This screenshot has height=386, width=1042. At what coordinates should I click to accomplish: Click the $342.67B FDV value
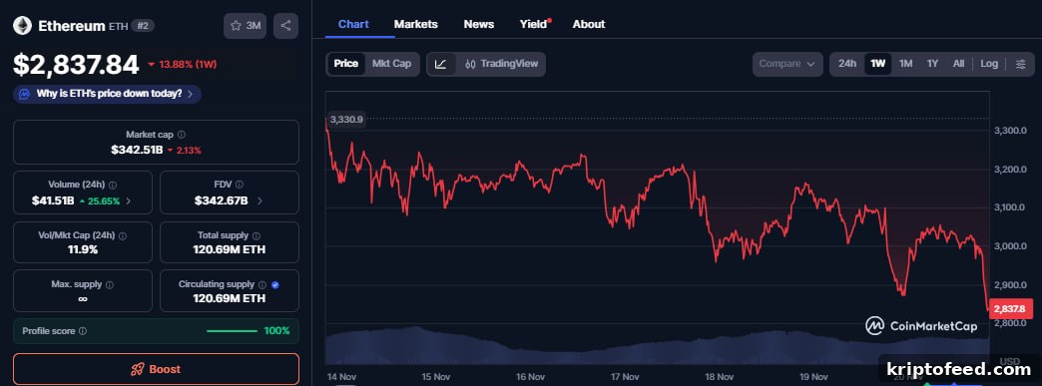coord(222,200)
